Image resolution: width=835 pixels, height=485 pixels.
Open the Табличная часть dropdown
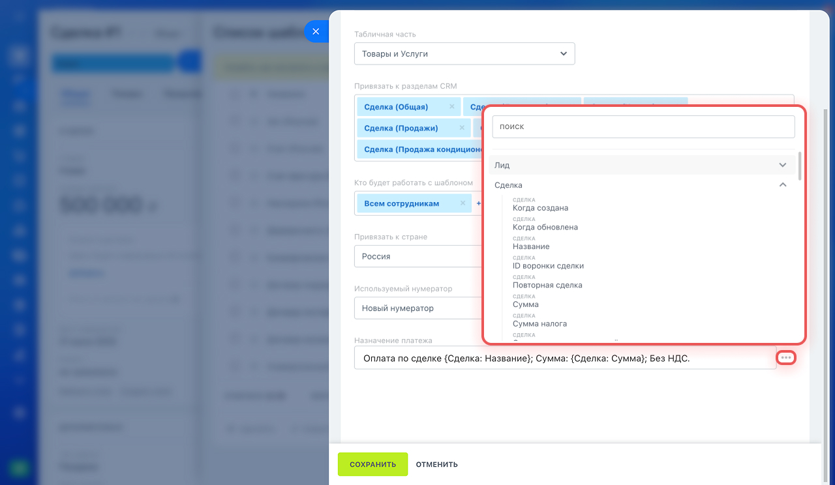pos(464,54)
